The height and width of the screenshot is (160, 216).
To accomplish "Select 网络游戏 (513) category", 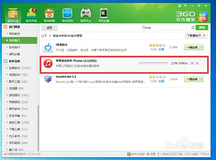I will tap(18, 102).
